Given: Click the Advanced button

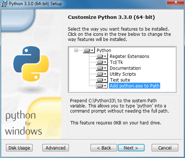Looking at the screenshot, I should (x=56, y=148).
